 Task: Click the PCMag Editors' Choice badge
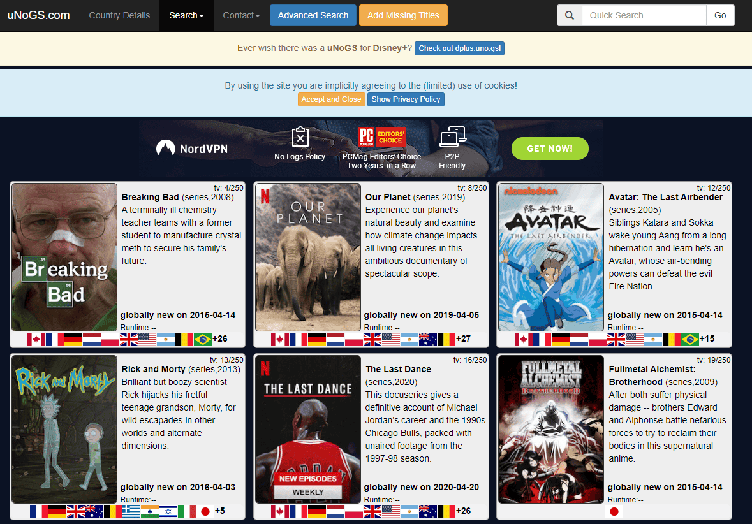382,137
